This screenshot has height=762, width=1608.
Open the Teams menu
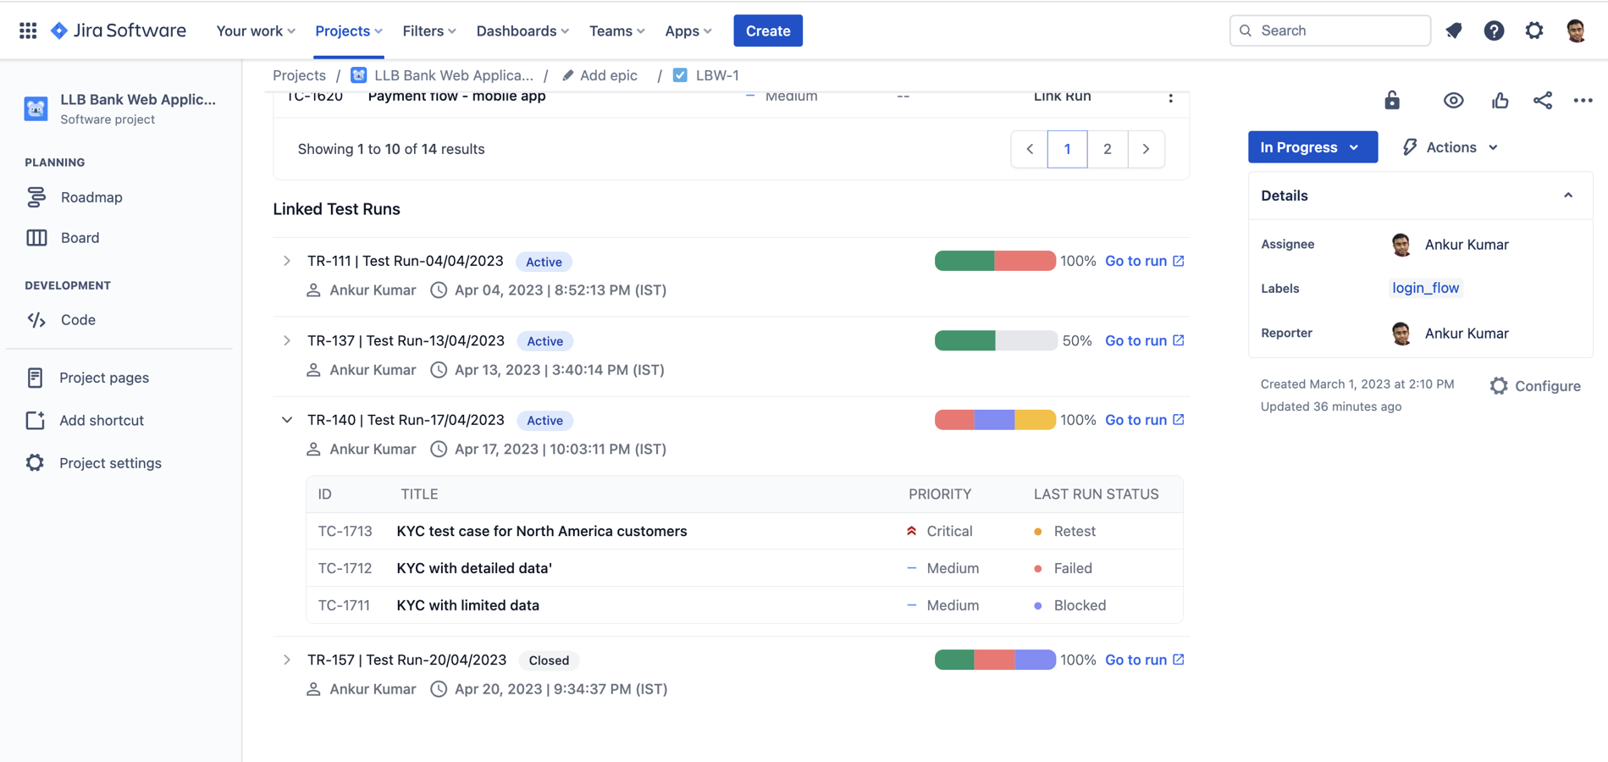tap(617, 30)
